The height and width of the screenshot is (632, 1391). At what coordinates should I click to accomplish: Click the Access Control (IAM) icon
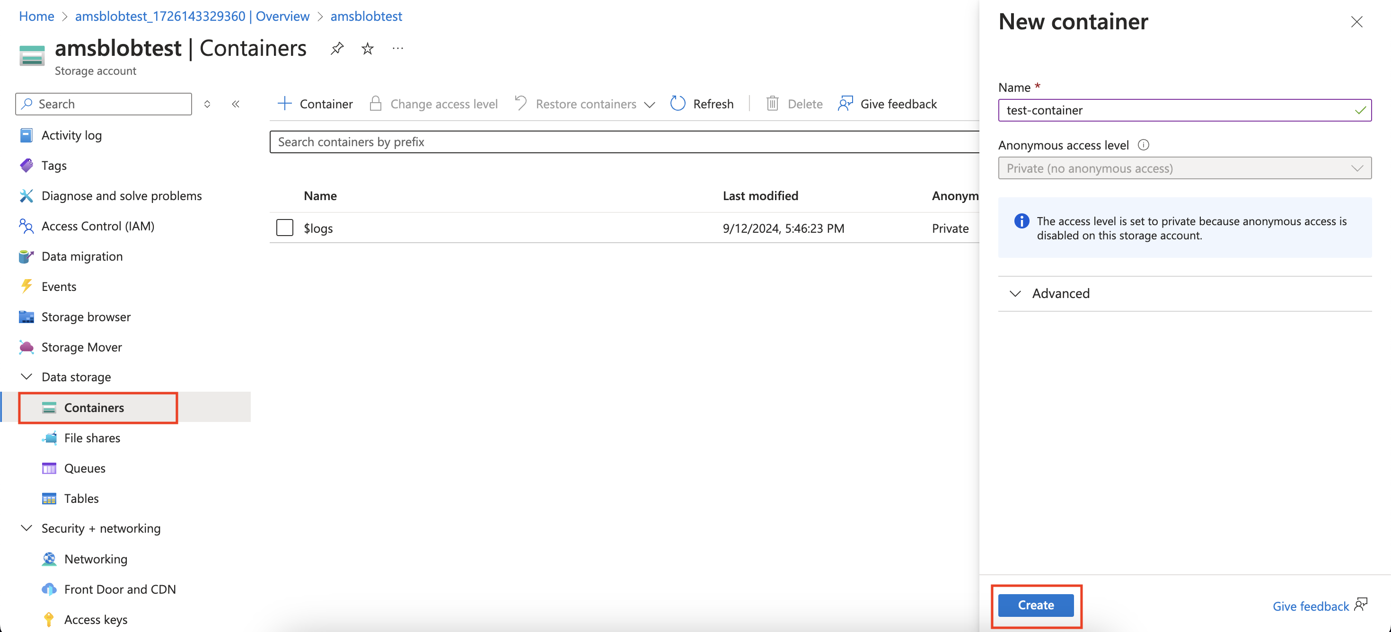(26, 226)
